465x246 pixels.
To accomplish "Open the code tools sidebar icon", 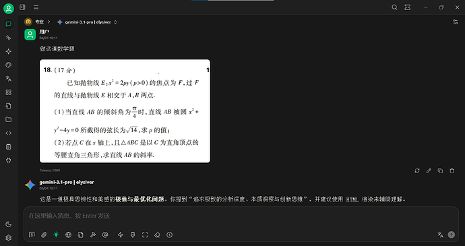I will tap(9, 133).
